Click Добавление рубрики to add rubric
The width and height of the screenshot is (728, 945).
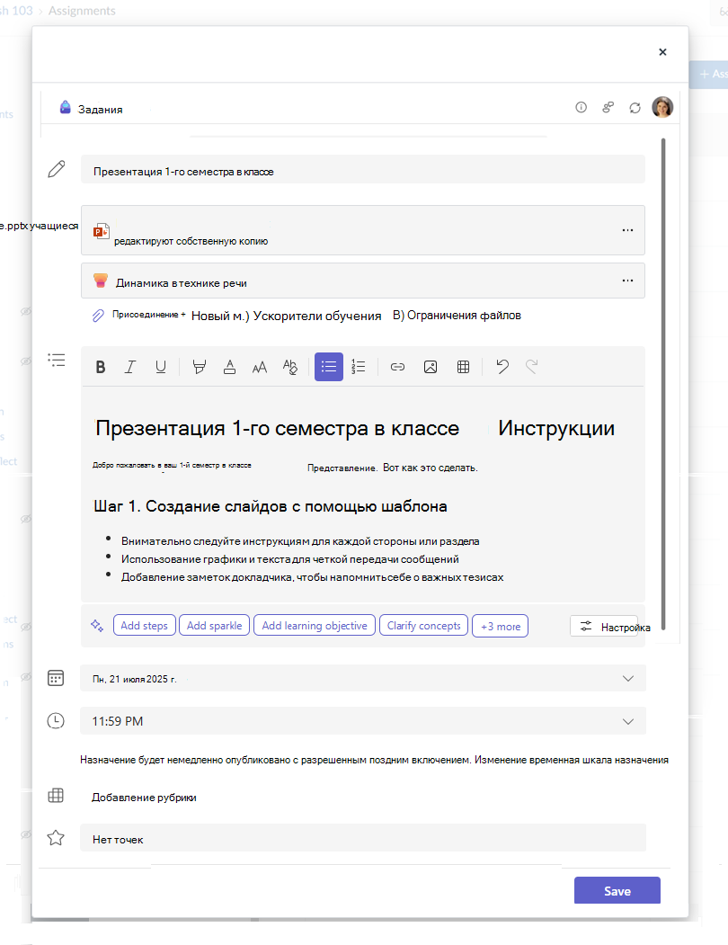144,798
